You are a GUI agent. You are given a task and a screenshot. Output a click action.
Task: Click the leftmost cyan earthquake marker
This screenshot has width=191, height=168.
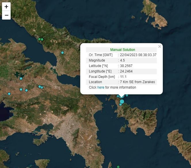9,94
